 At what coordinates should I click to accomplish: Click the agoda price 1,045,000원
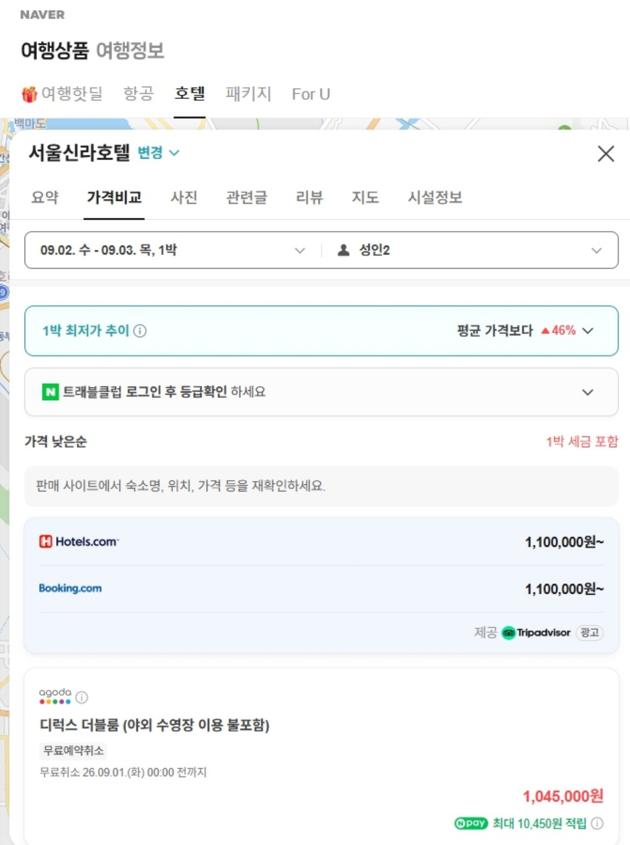click(563, 796)
